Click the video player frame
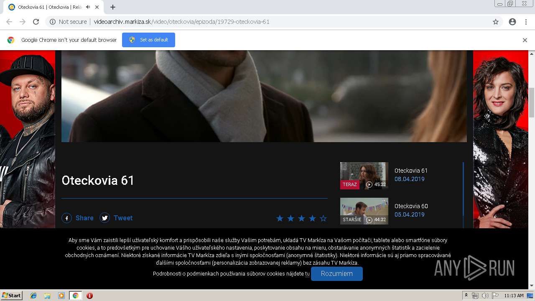Viewport: 535px width, 301px height. [264, 96]
